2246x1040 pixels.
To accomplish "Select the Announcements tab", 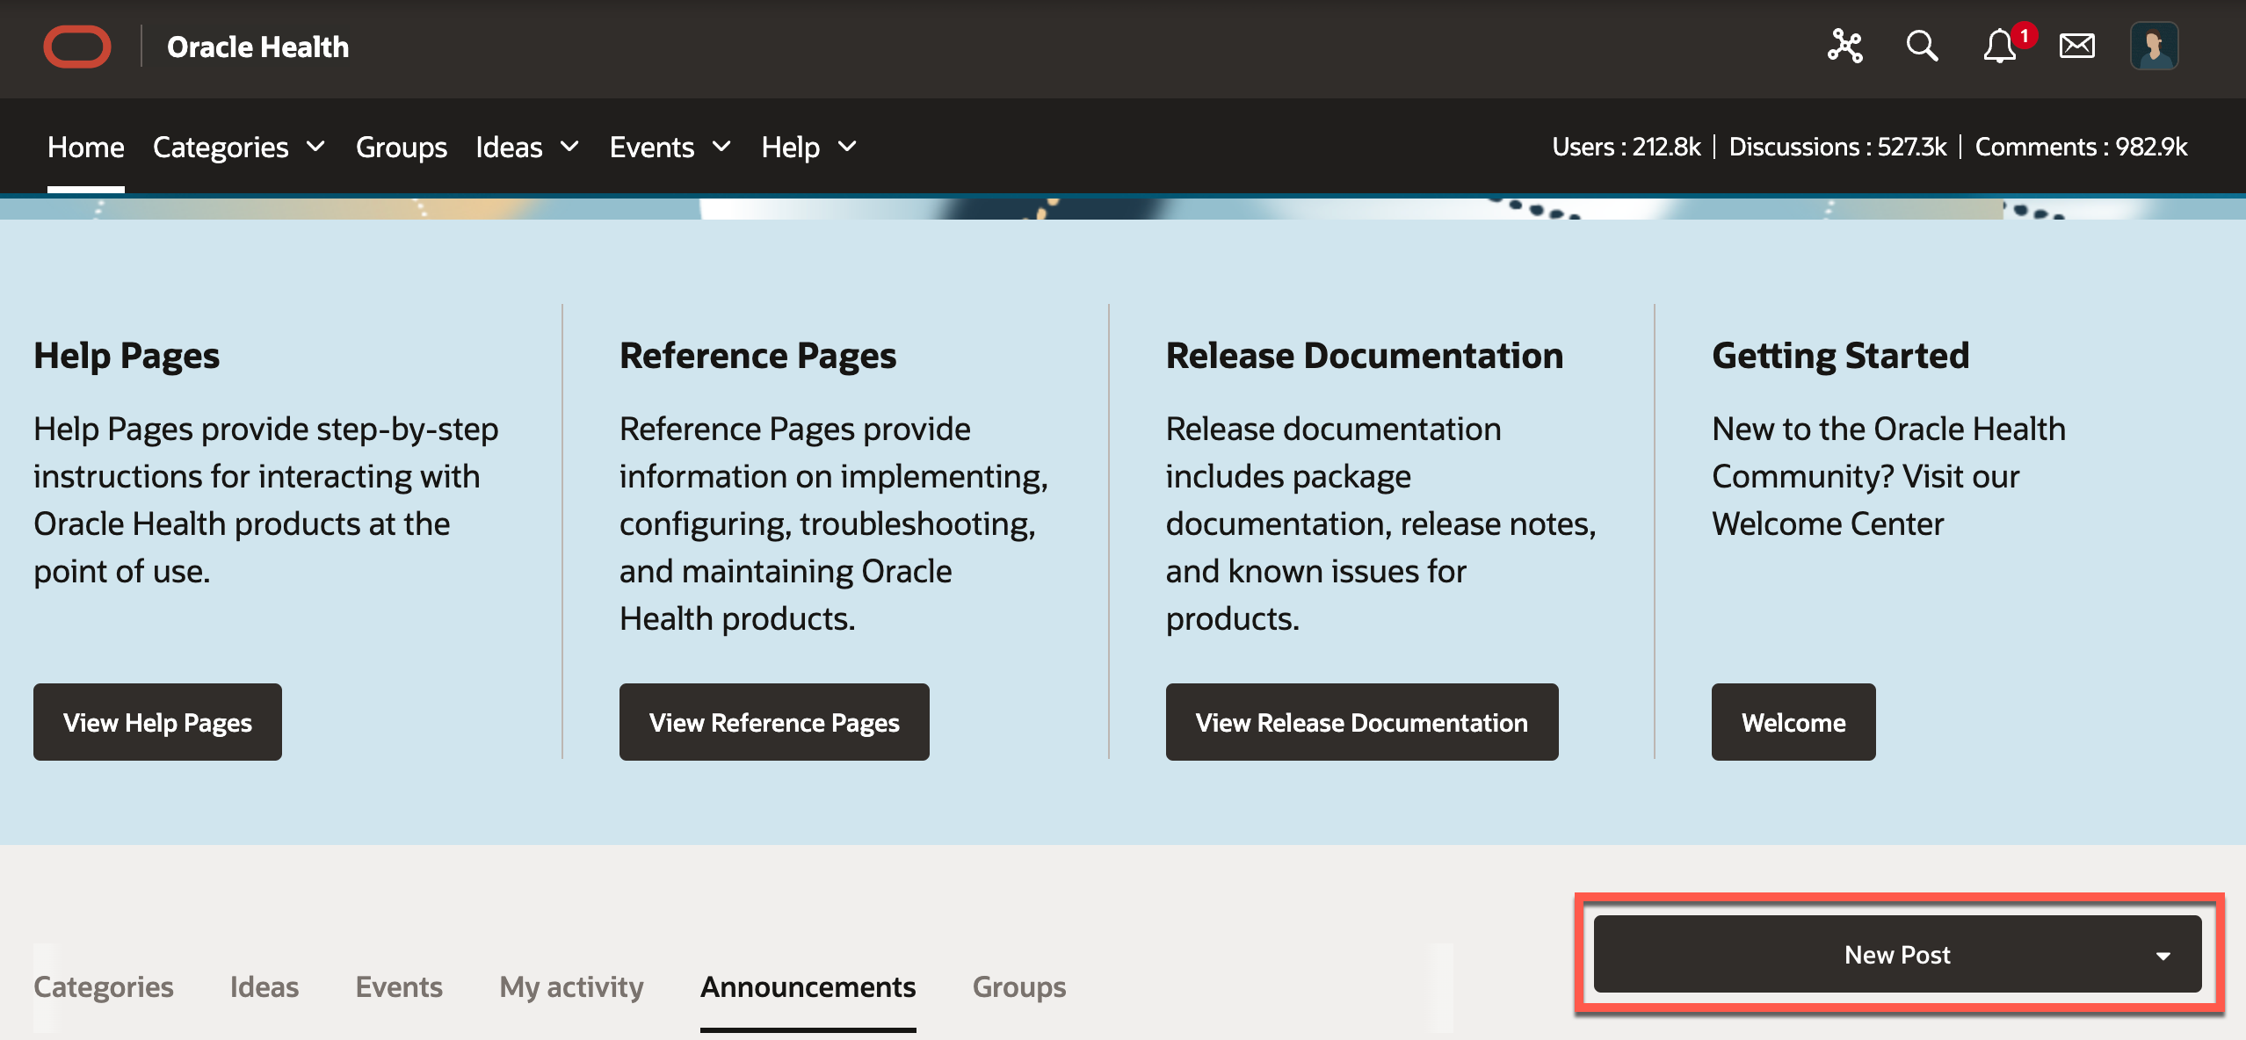I will (x=808, y=987).
